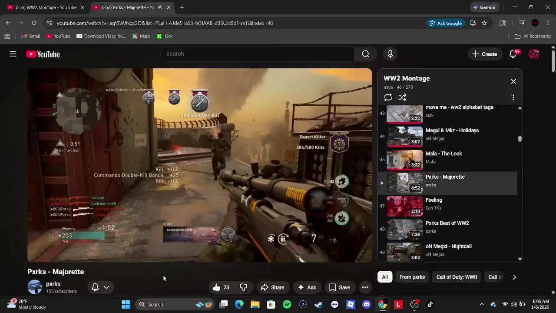Install app icon in address bar
The image size is (556, 313).
pos(473,23)
